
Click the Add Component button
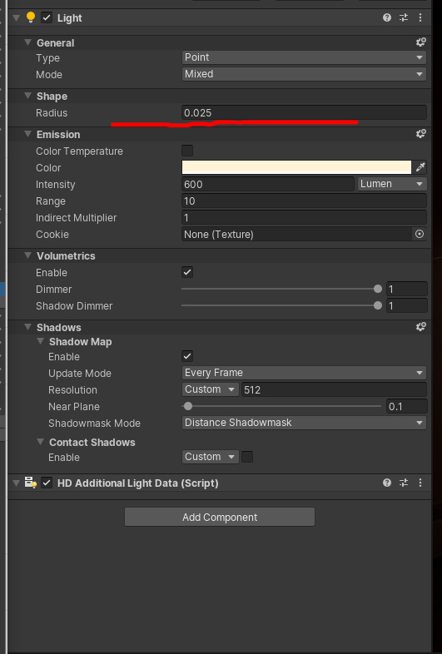point(220,517)
